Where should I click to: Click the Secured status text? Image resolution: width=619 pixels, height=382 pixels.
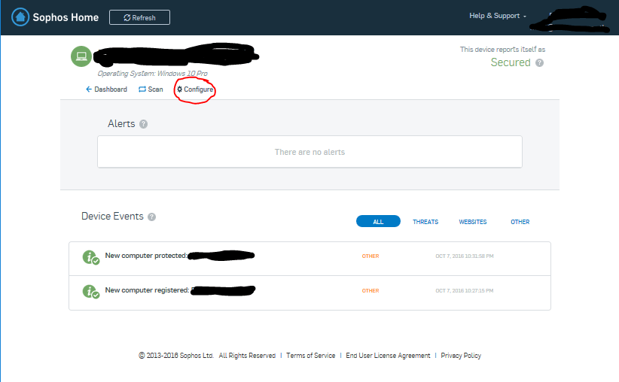[x=511, y=62]
